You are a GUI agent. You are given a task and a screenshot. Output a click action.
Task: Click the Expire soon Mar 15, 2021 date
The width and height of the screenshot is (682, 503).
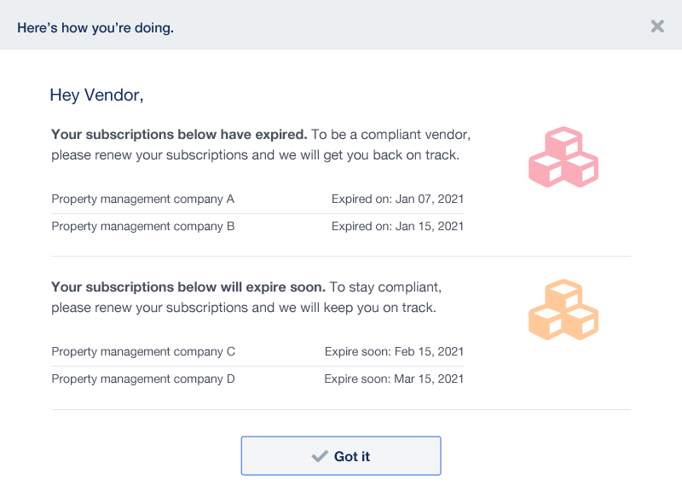click(394, 379)
